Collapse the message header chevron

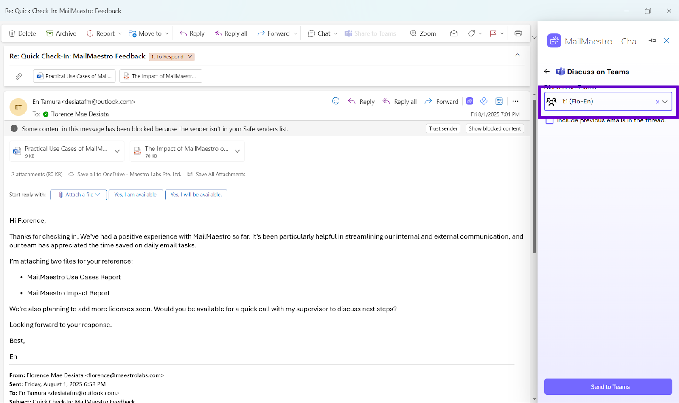pos(517,56)
